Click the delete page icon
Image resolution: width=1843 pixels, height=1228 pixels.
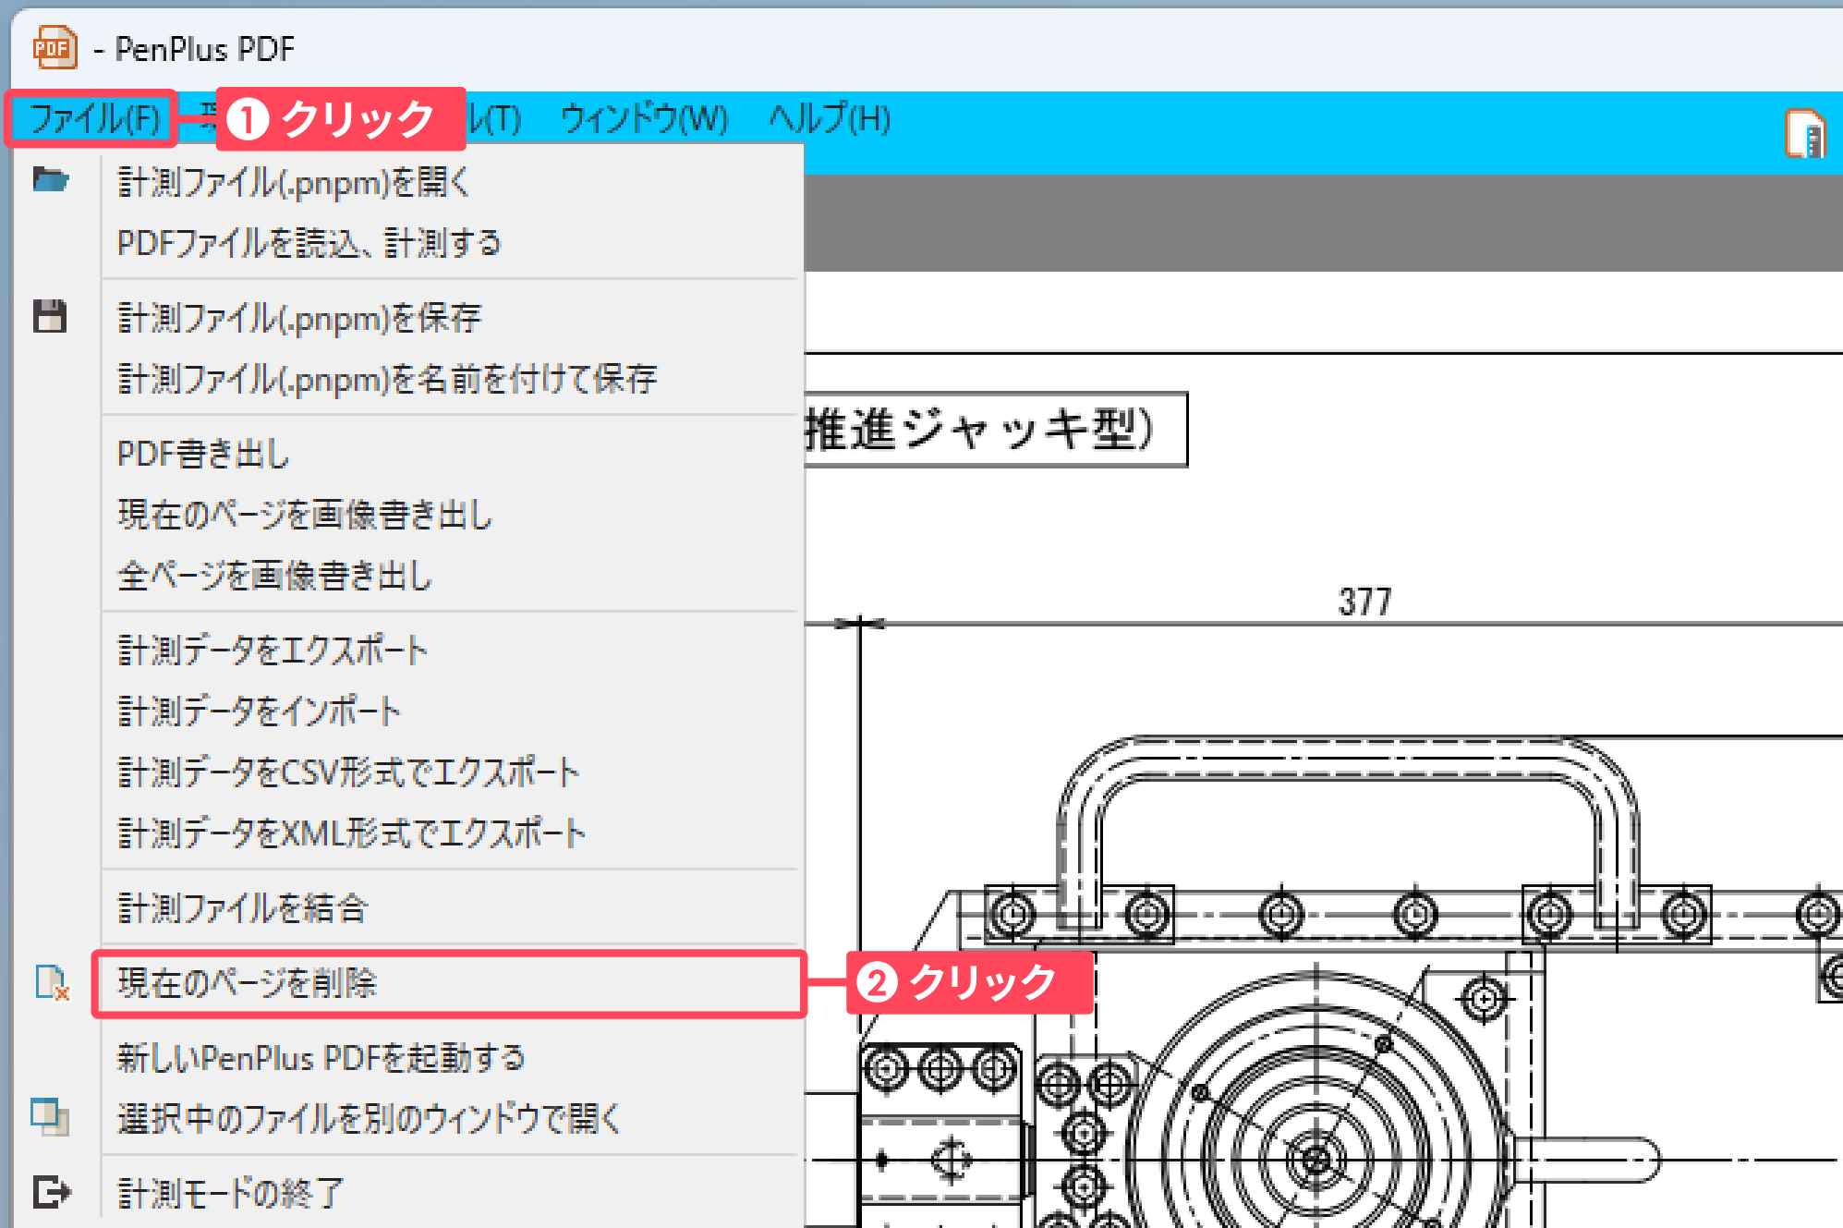(52, 983)
